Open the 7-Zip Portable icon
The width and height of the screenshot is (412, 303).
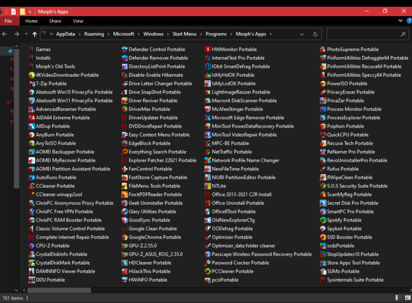pyautogui.click(x=32, y=84)
